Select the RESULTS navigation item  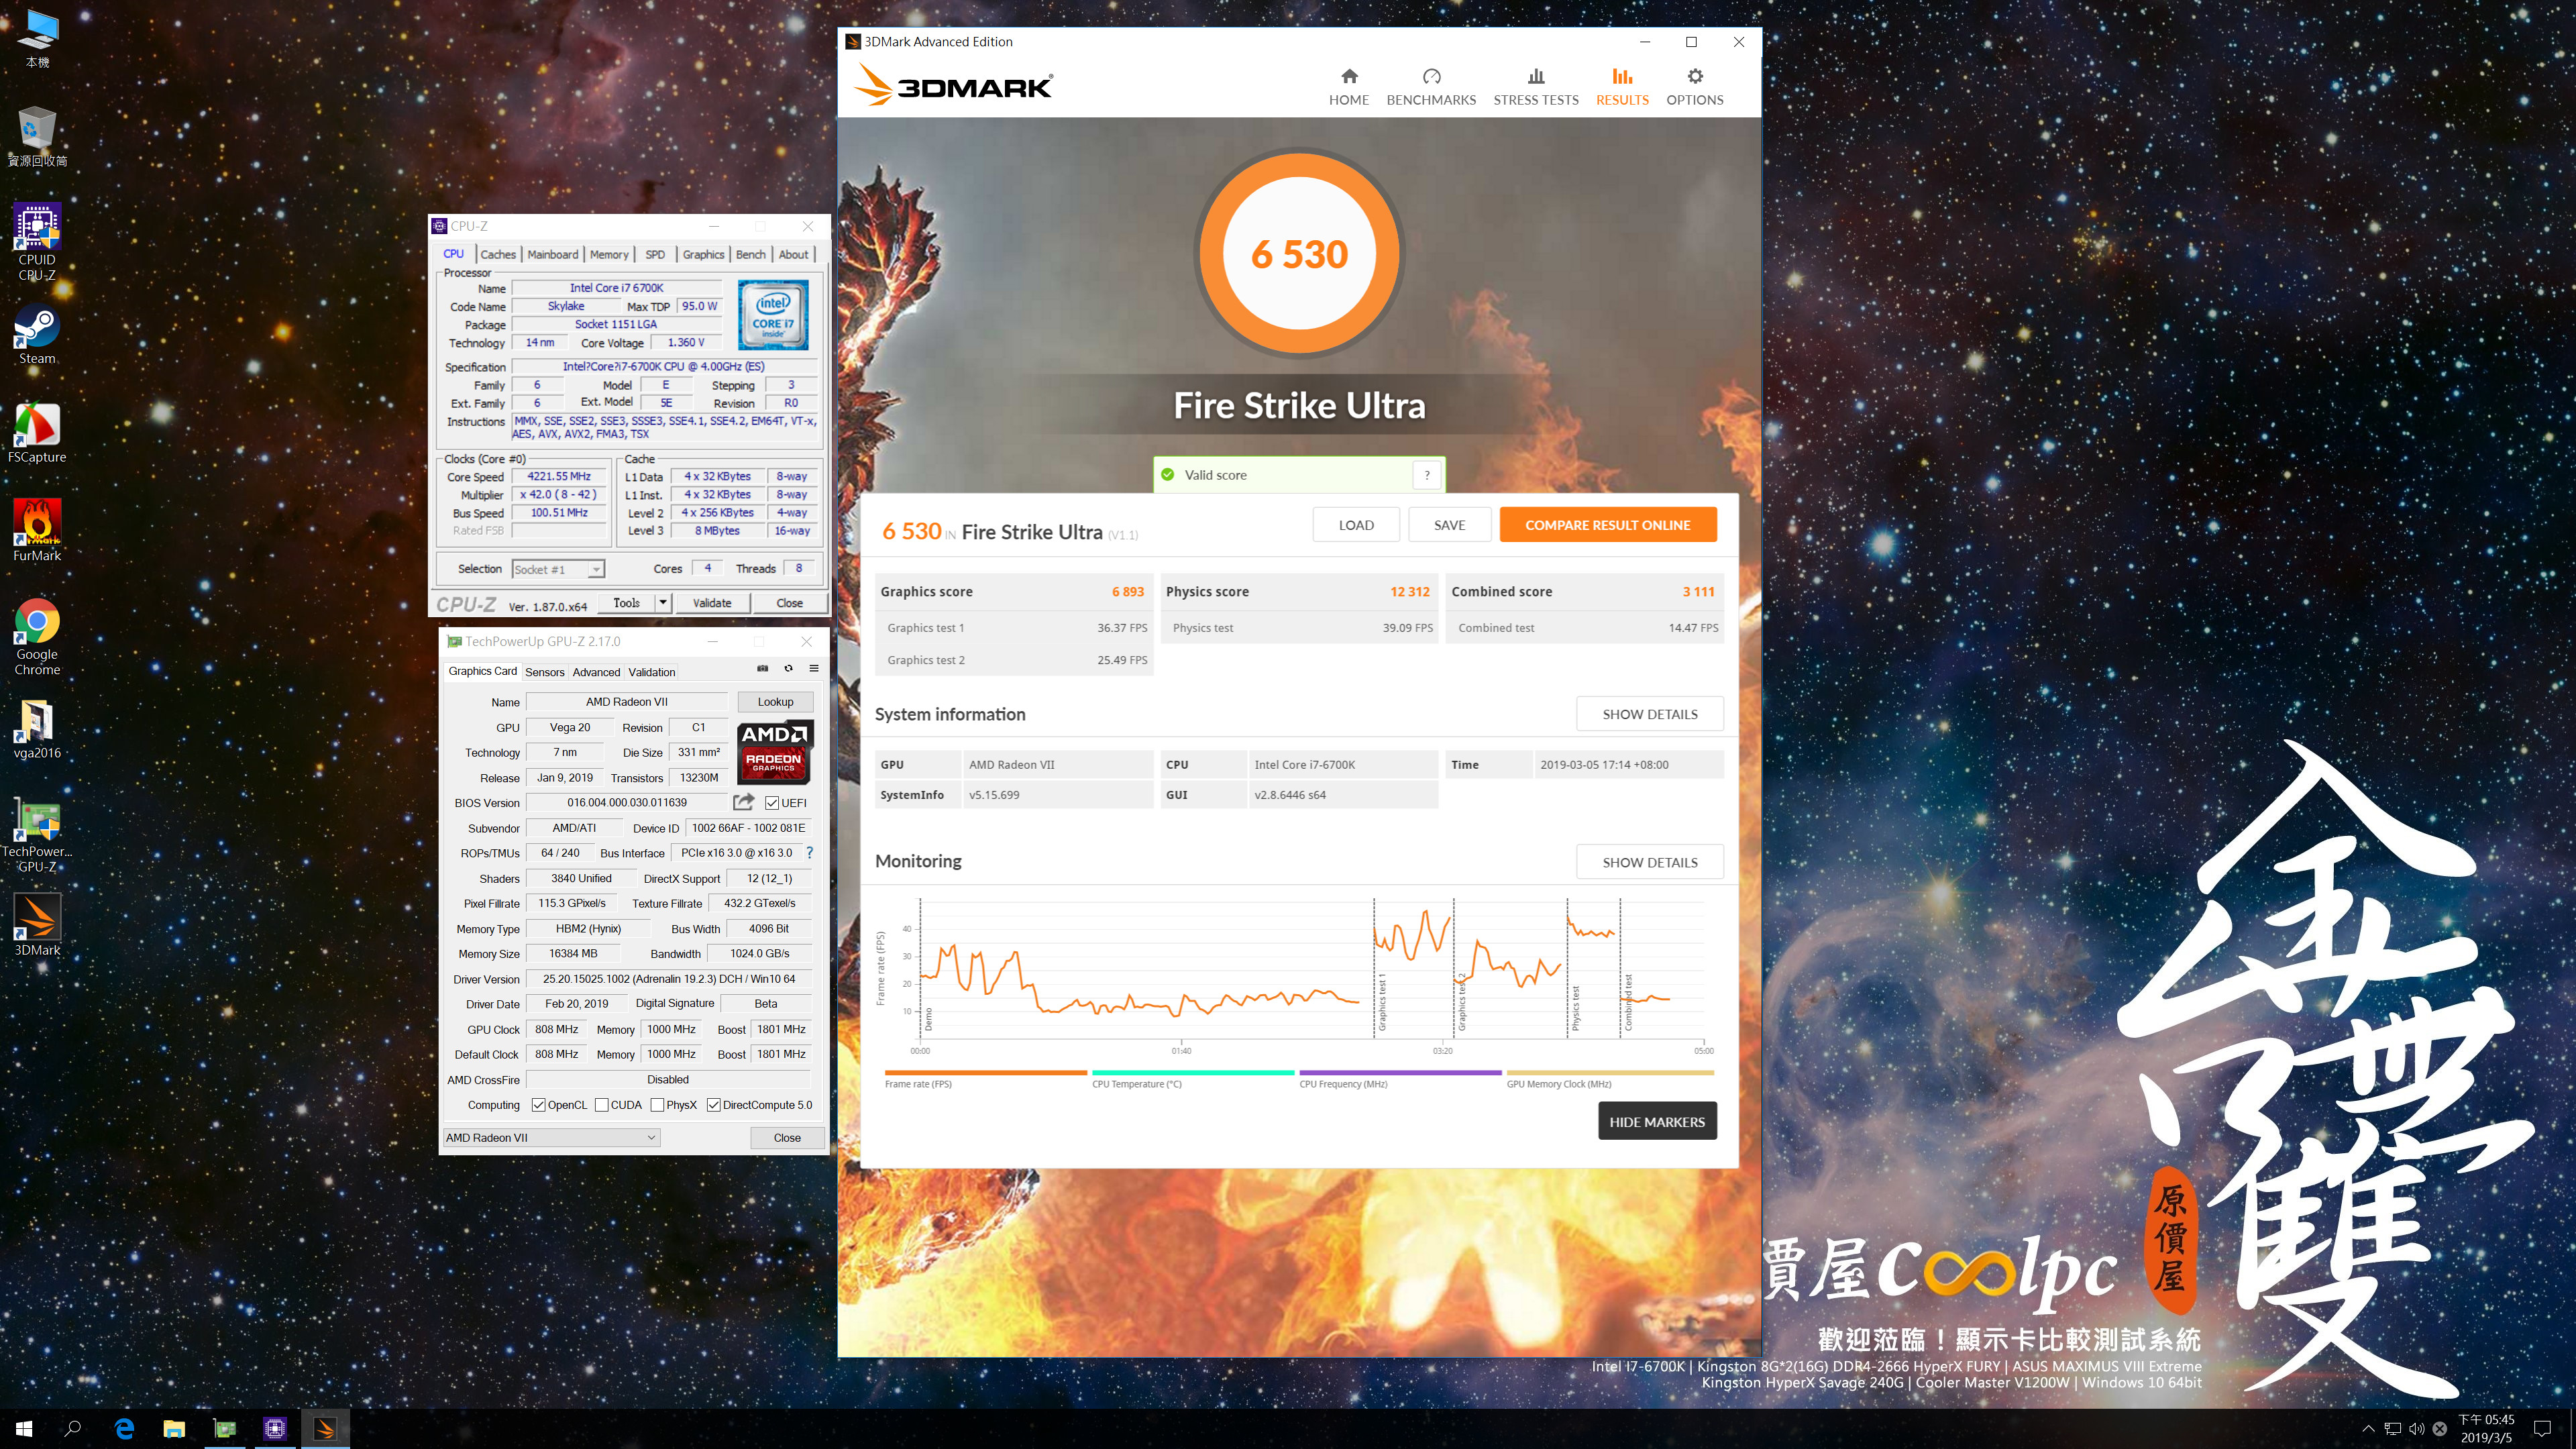point(1622,87)
